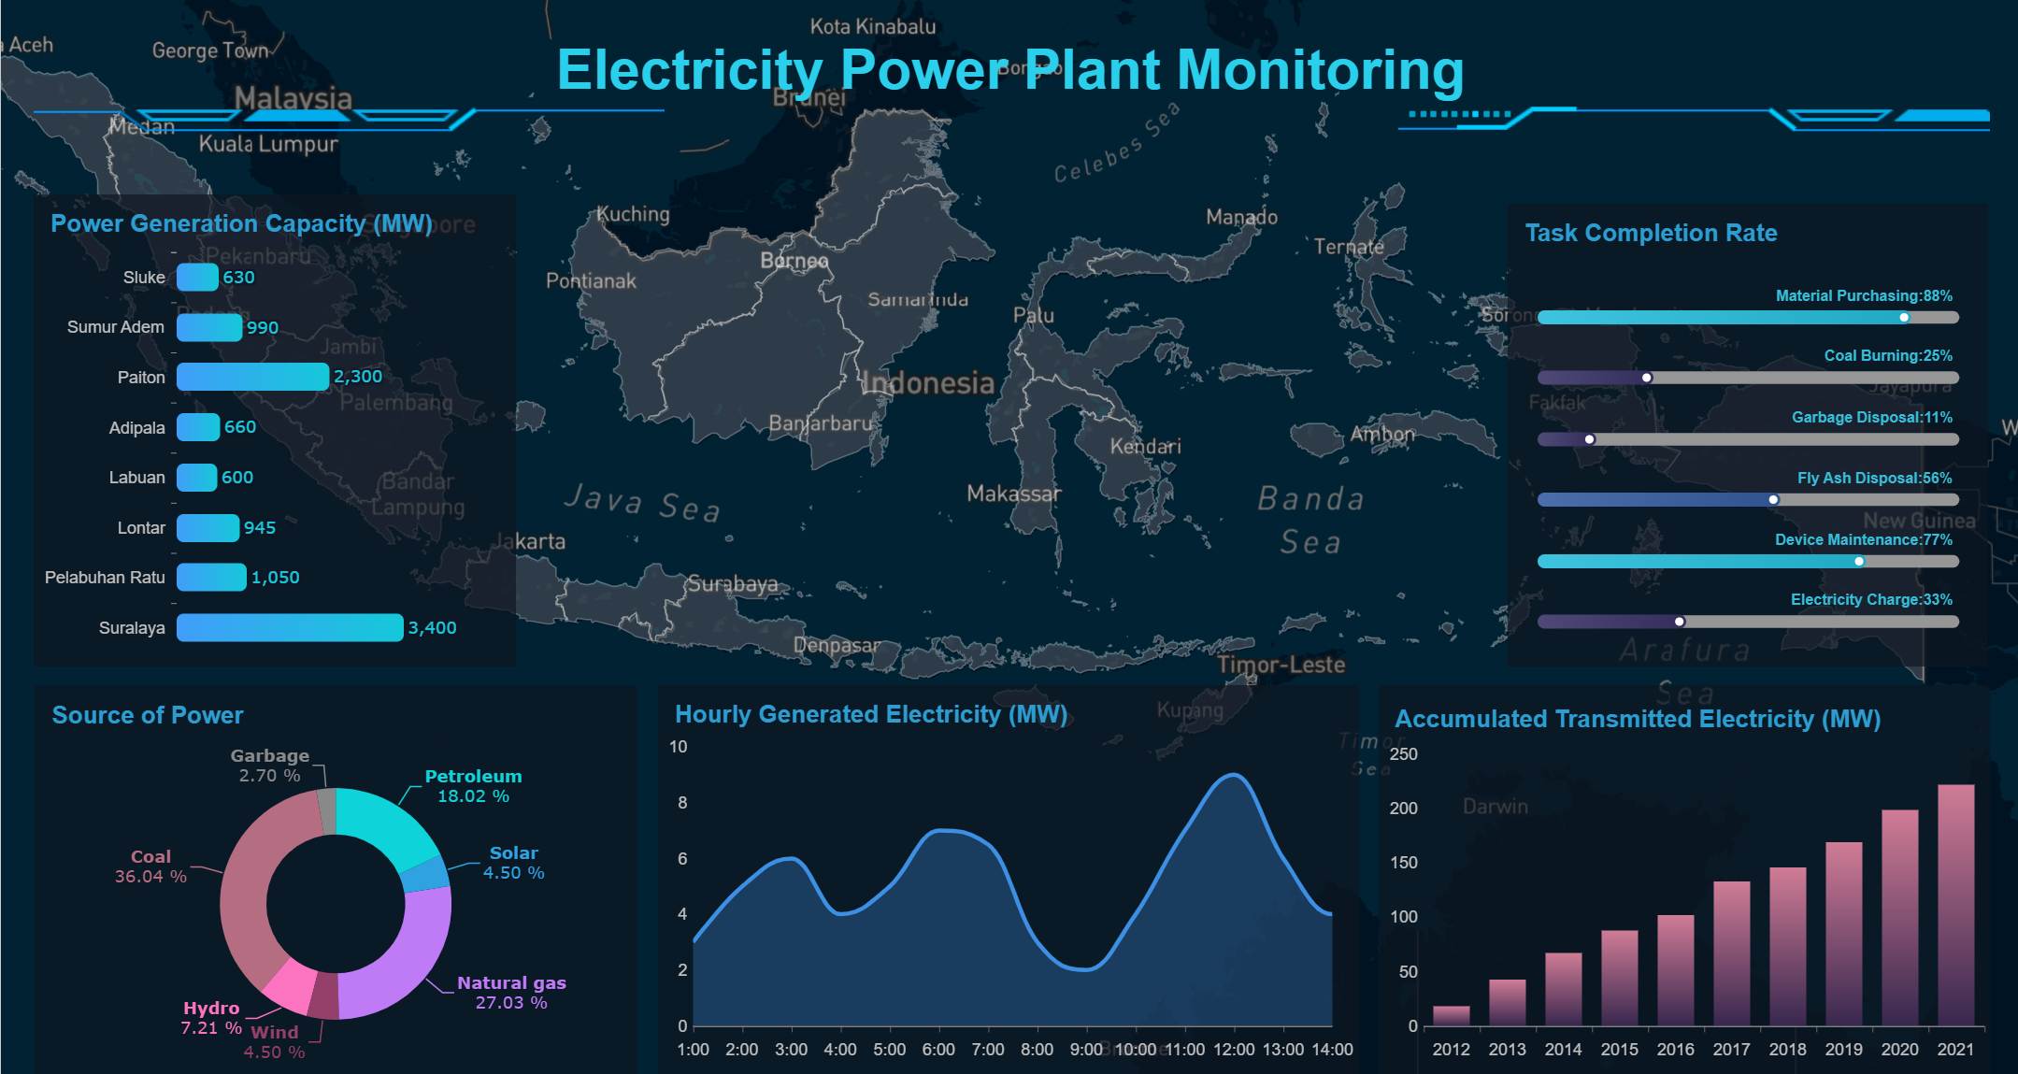The height and width of the screenshot is (1074, 2018).
Task: Click the 12:00 peak on hourly chart
Action: pyautogui.click(x=1234, y=775)
